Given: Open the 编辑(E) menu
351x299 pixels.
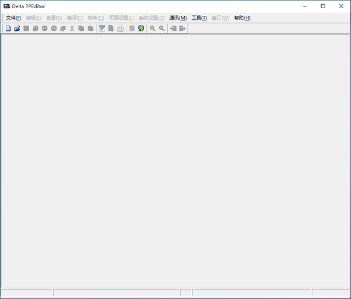Looking at the screenshot, I should coord(33,18).
